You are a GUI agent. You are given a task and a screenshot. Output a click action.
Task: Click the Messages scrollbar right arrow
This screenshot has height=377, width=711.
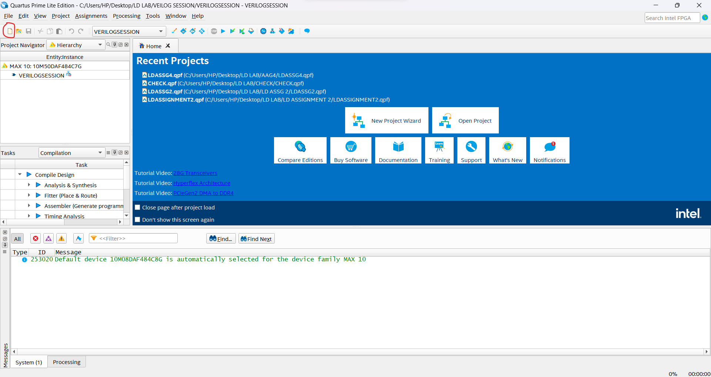pyautogui.click(x=707, y=351)
